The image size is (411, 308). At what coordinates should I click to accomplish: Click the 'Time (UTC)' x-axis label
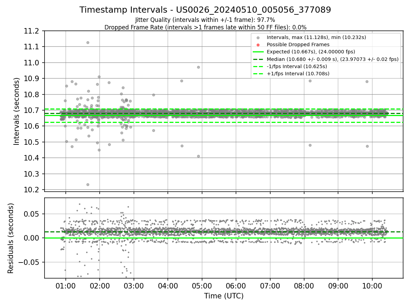(x=224, y=296)
